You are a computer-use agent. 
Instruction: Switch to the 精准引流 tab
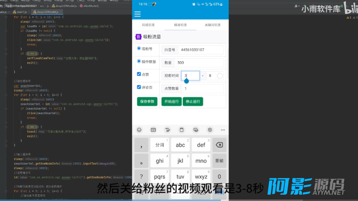pos(180,25)
